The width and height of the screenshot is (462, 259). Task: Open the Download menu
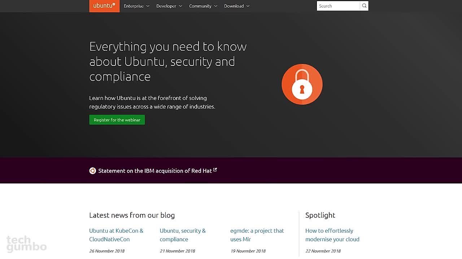236,6
